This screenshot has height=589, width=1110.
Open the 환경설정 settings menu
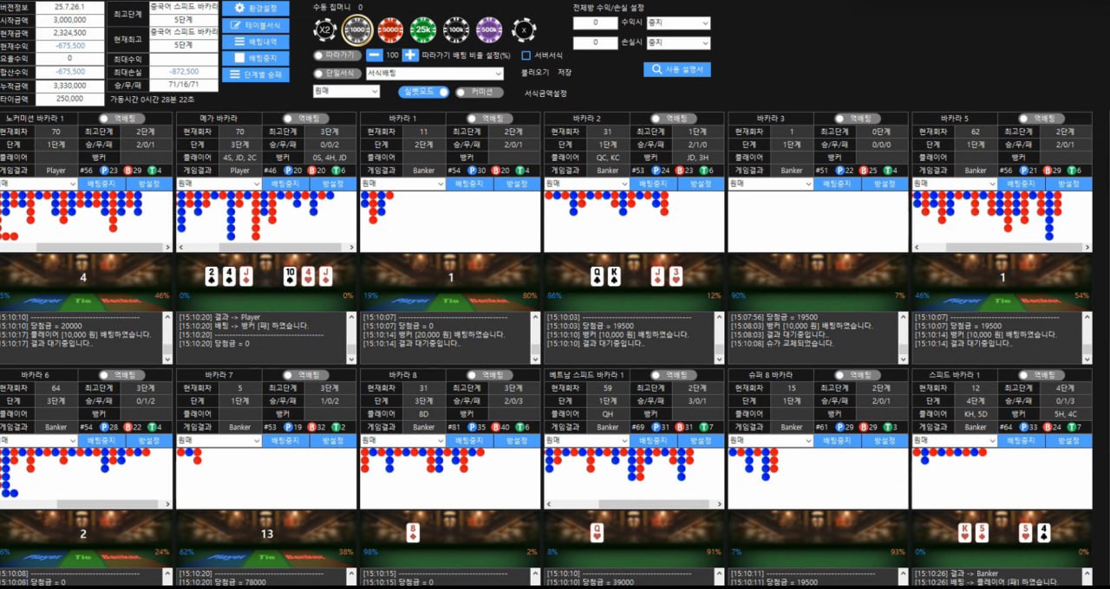(x=256, y=8)
